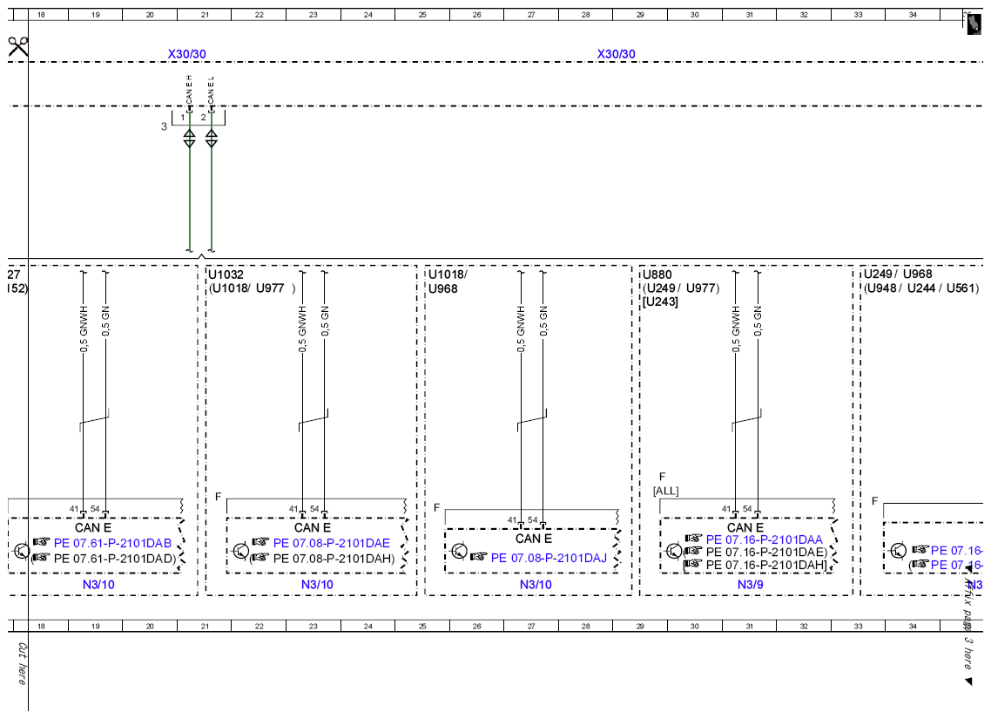This screenshot has width=991, height=719.
Task: Follow the PE 07.08-P-2101DAJ link
Action: coord(549,558)
